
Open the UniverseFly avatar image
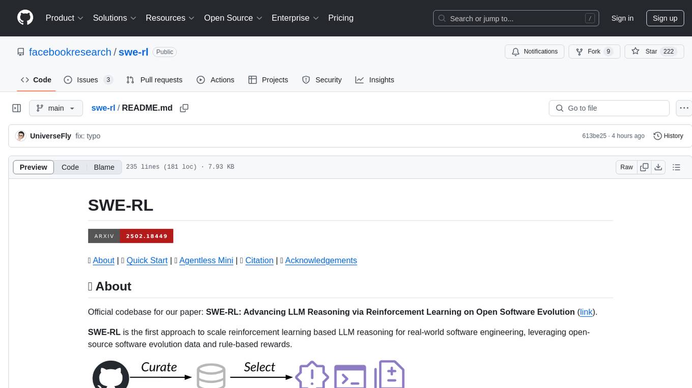(x=21, y=136)
